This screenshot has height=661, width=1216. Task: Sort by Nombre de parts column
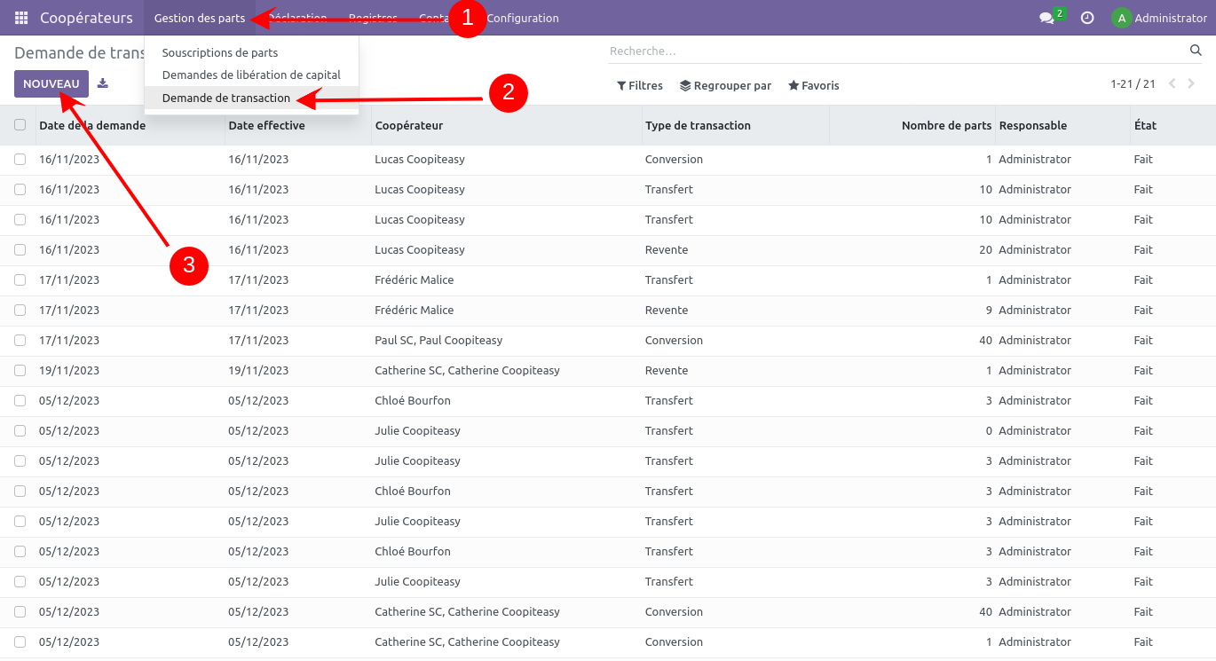(912, 126)
